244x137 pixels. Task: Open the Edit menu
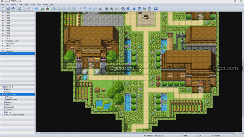pyautogui.click(x=8, y=4)
